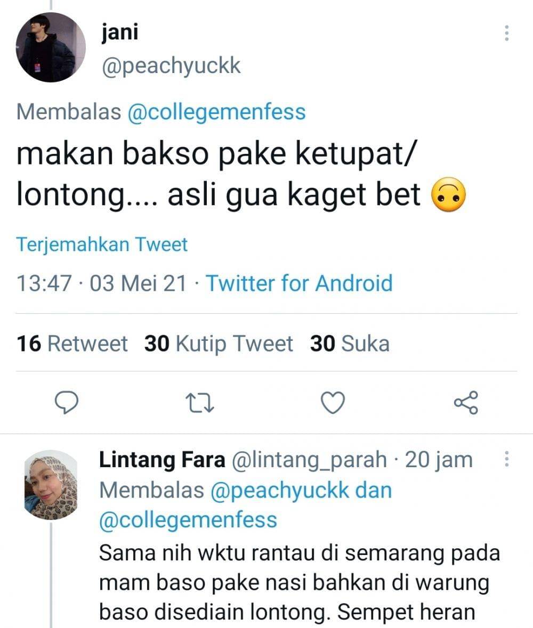This screenshot has width=533, height=628.
Task: Click the Twitter for Android source link
Action: 299,283
